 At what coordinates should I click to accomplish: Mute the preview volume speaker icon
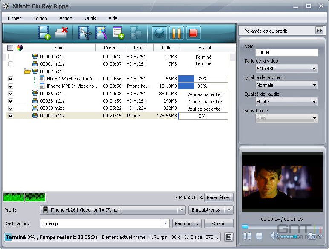point(274,236)
